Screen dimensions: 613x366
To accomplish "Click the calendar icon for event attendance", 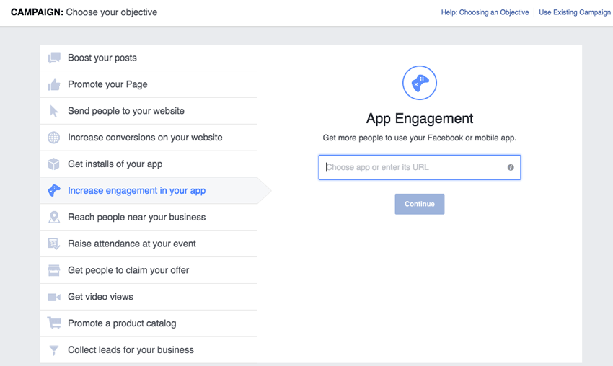I will [54, 244].
